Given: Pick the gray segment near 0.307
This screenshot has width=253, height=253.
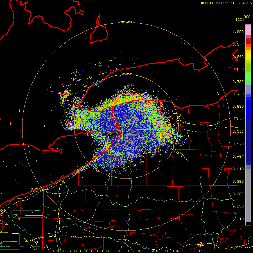Looking at the screenshot, I should (x=248, y=195).
